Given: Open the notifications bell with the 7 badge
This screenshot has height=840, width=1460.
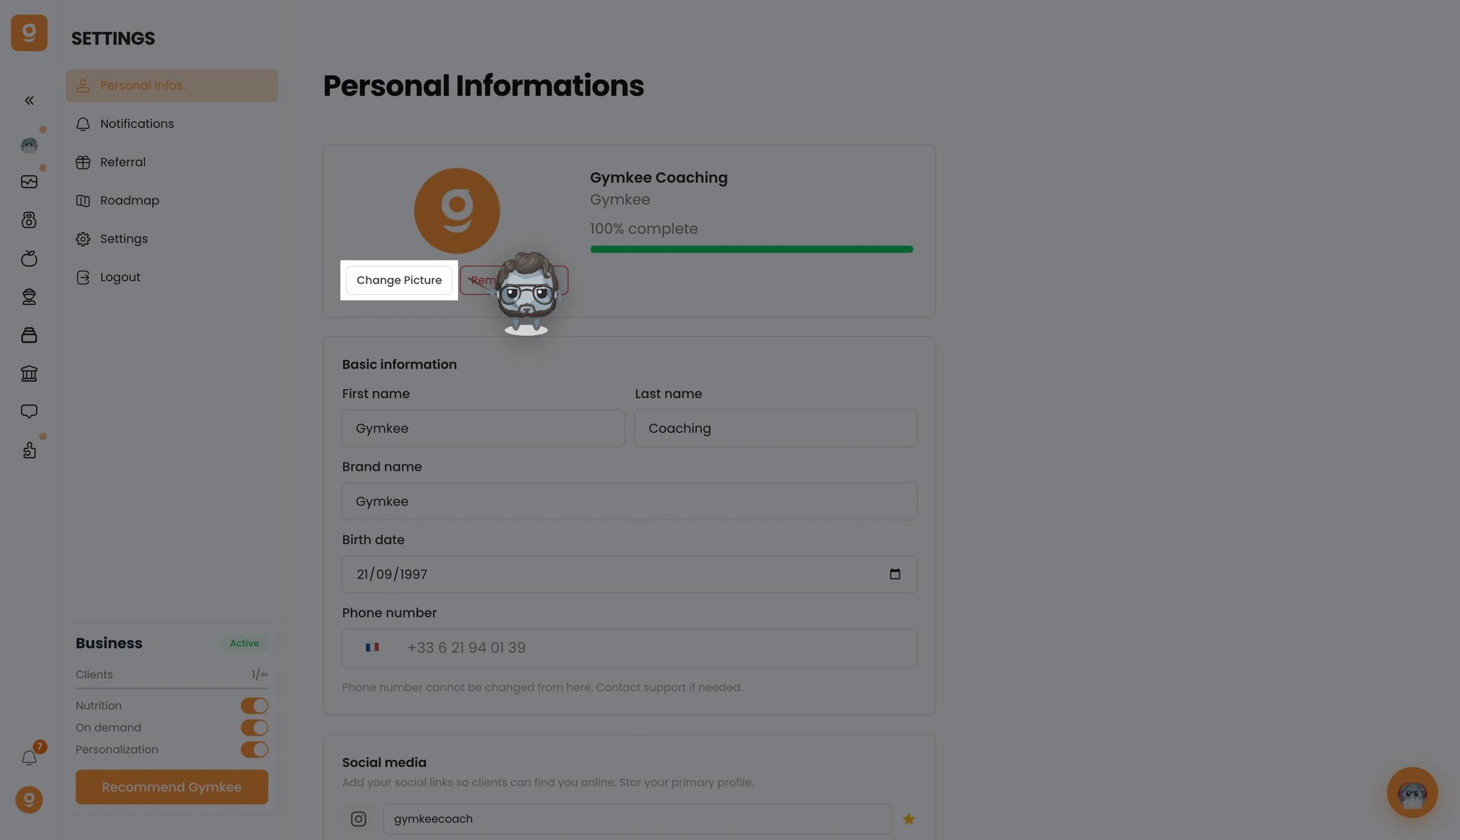Looking at the screenshot, I should click(x=29, y=758).
